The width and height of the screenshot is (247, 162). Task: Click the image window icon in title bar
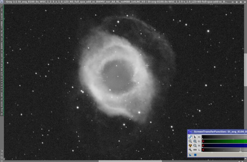(x=2, y=2)
